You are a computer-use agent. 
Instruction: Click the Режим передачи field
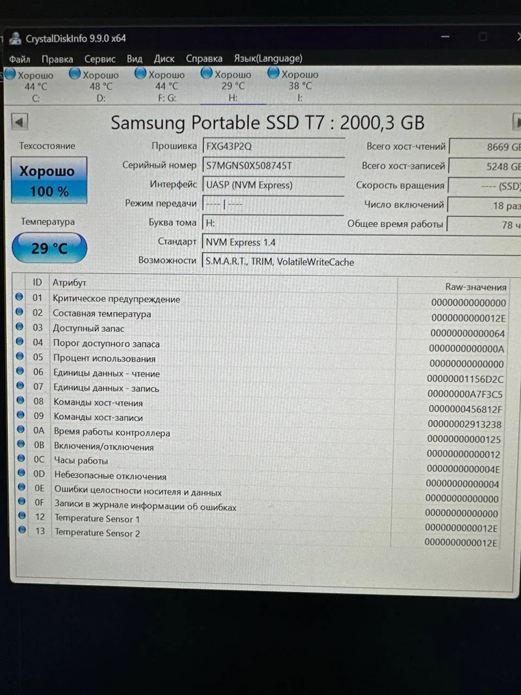point(274,204)
